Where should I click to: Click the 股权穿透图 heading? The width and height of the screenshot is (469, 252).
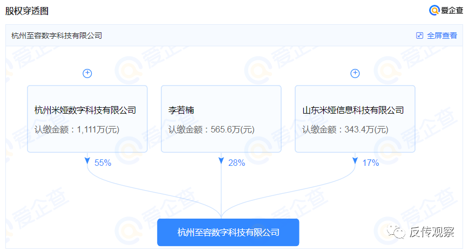[x=27, y=11]
